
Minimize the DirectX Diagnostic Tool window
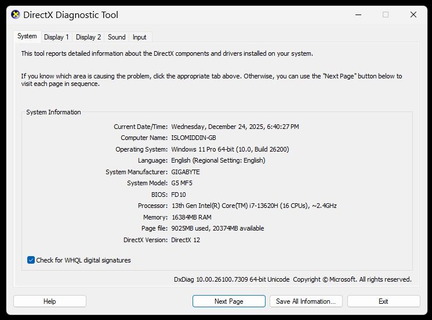point(358,15)
